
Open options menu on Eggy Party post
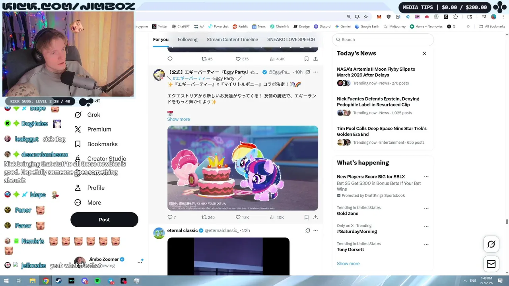point(315,72)
